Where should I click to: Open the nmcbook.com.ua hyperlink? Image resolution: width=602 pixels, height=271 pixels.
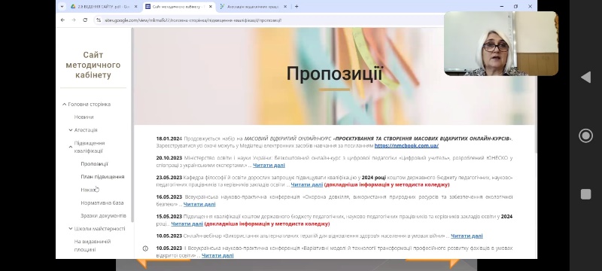406,146
